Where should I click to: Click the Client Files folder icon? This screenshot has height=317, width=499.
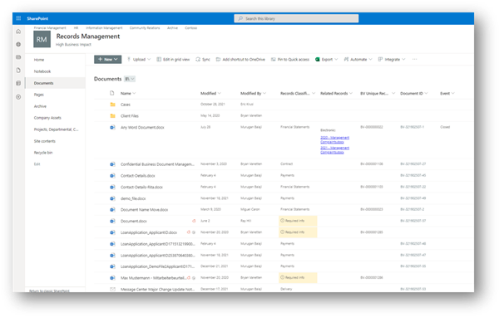pyautogui.click(x=112, y=116)
